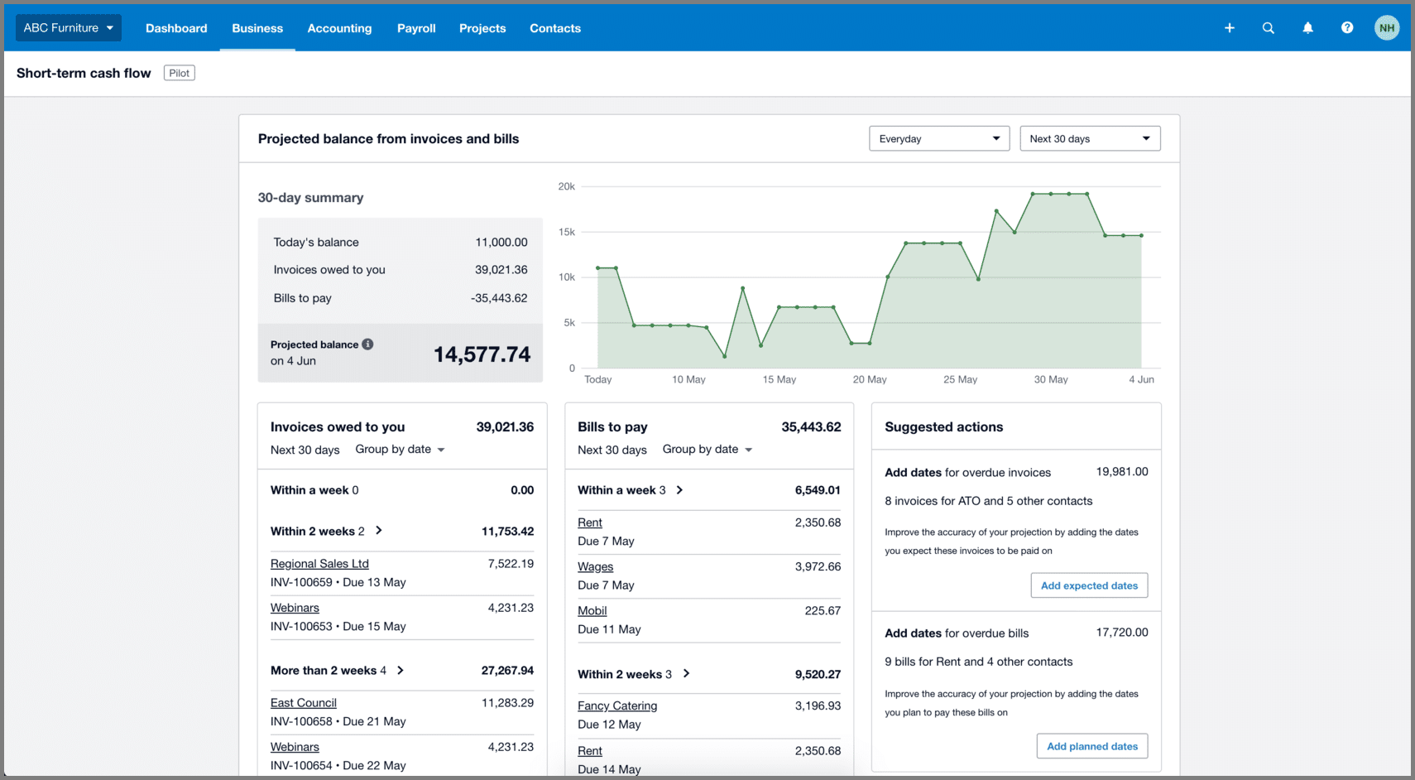Change bills Group by date option

pos(707,450)
